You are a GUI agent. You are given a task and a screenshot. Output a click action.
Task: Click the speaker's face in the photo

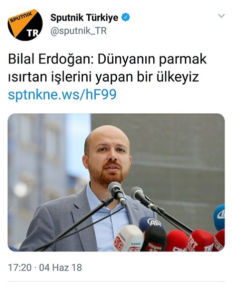click(x=108, y=154)
